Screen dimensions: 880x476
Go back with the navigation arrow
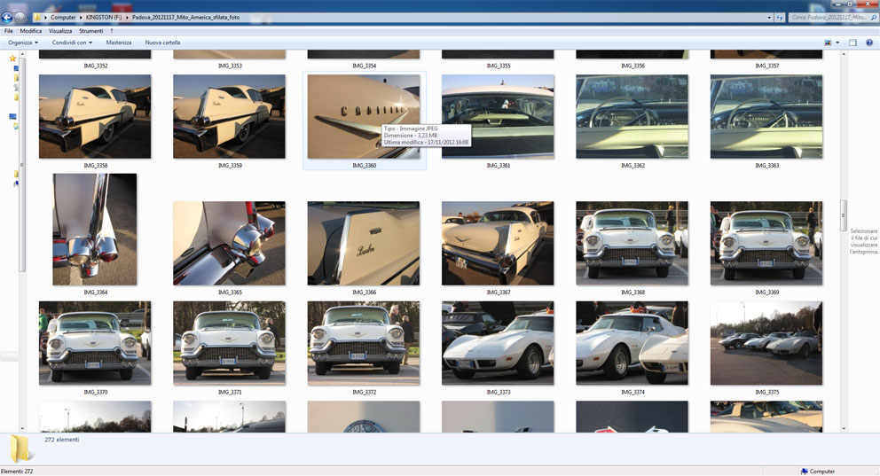tap(7, 18)
